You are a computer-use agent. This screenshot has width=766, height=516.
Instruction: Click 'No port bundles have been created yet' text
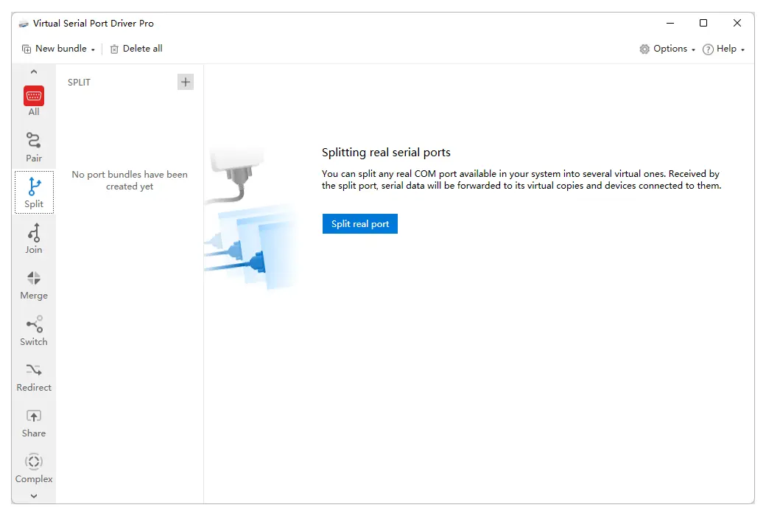tap(130, 180)
